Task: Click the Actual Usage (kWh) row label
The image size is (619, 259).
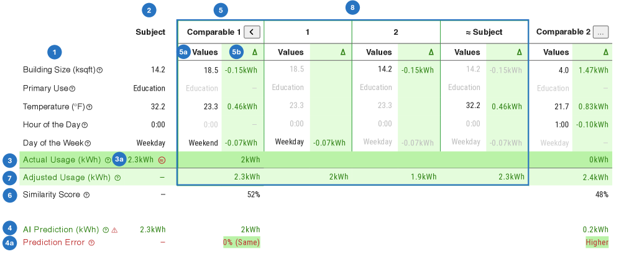Action: click(63, 160)
